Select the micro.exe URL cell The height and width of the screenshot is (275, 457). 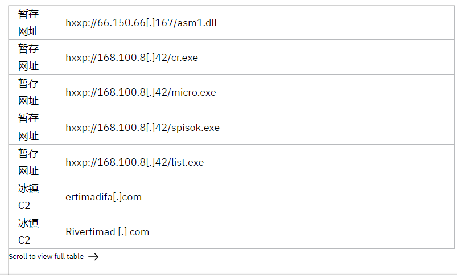pos(255,92)
